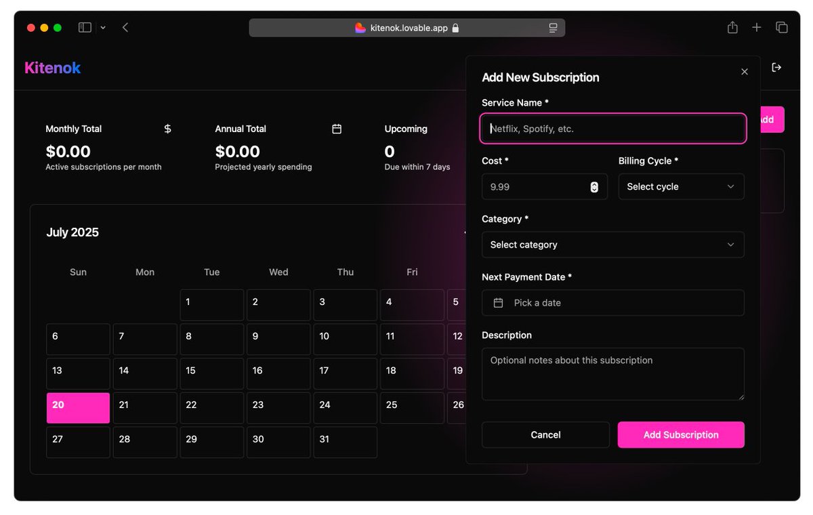Click the July 2025 calendar heading
The height and width of the screenshot is (515, 813).
pyautogui.click(x=72, y=232)
